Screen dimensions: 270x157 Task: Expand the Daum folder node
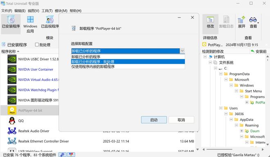[x=241, y=131]
